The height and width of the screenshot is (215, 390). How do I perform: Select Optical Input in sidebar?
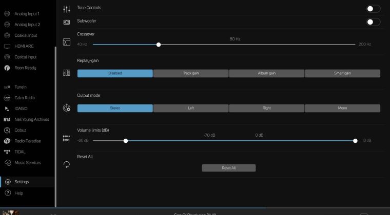[25, 57]
